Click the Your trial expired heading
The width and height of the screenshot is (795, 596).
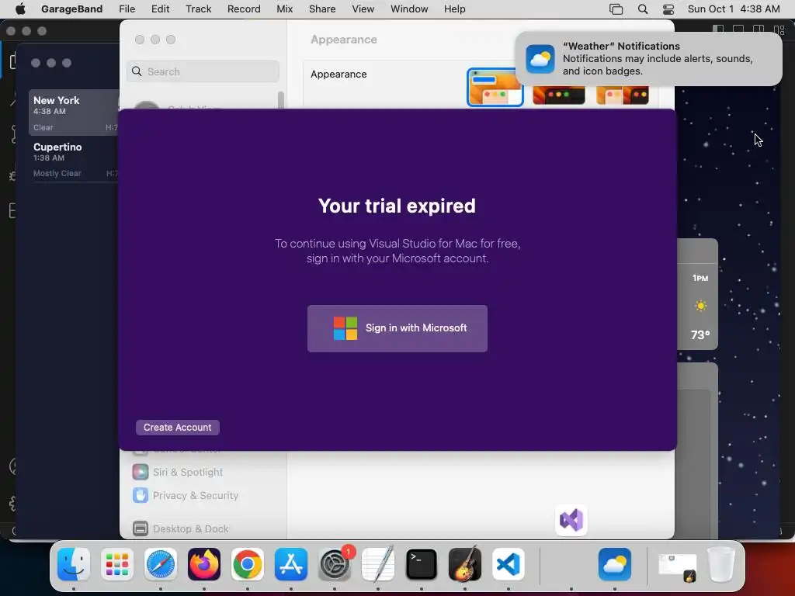(x=397, y=206)
